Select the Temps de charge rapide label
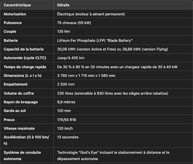This screenshot has height=164, width=193. click(25, 67)
